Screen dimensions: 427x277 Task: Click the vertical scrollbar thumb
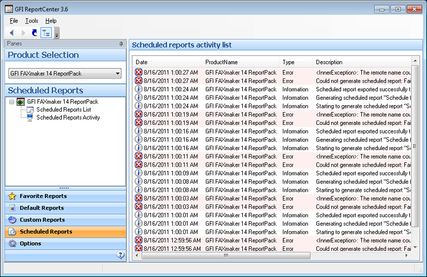(415, 146)
